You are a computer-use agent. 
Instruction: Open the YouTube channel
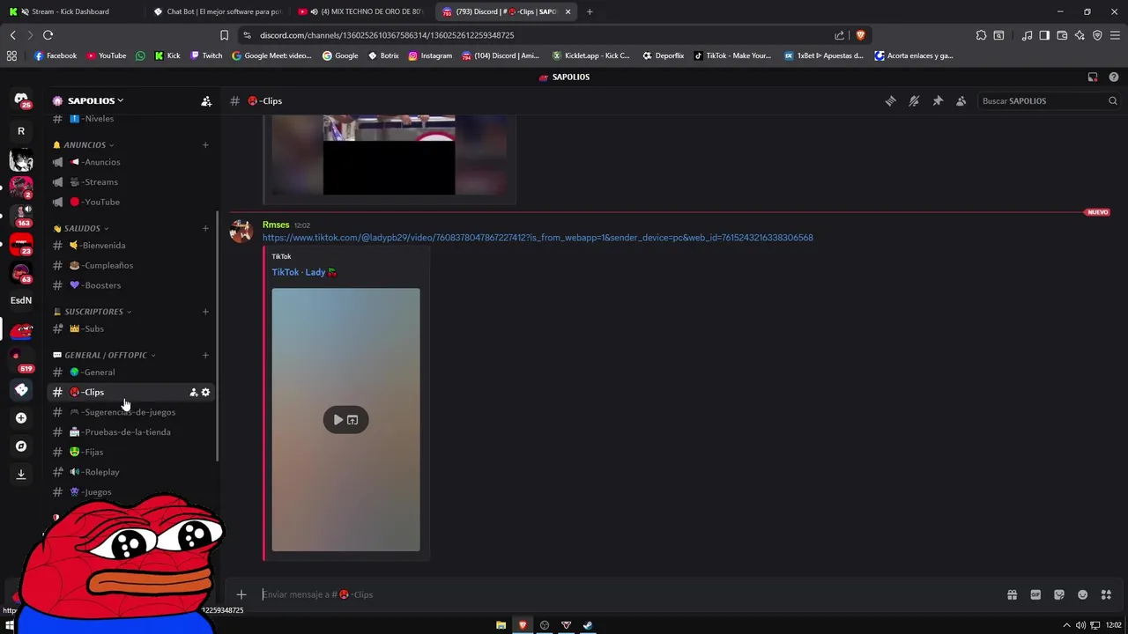tap(132, 203)
